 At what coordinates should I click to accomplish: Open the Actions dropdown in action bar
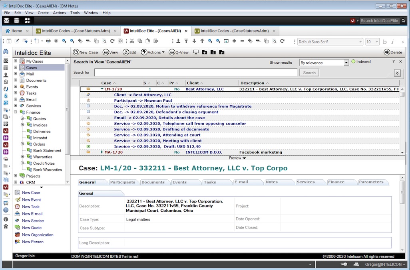153,52
